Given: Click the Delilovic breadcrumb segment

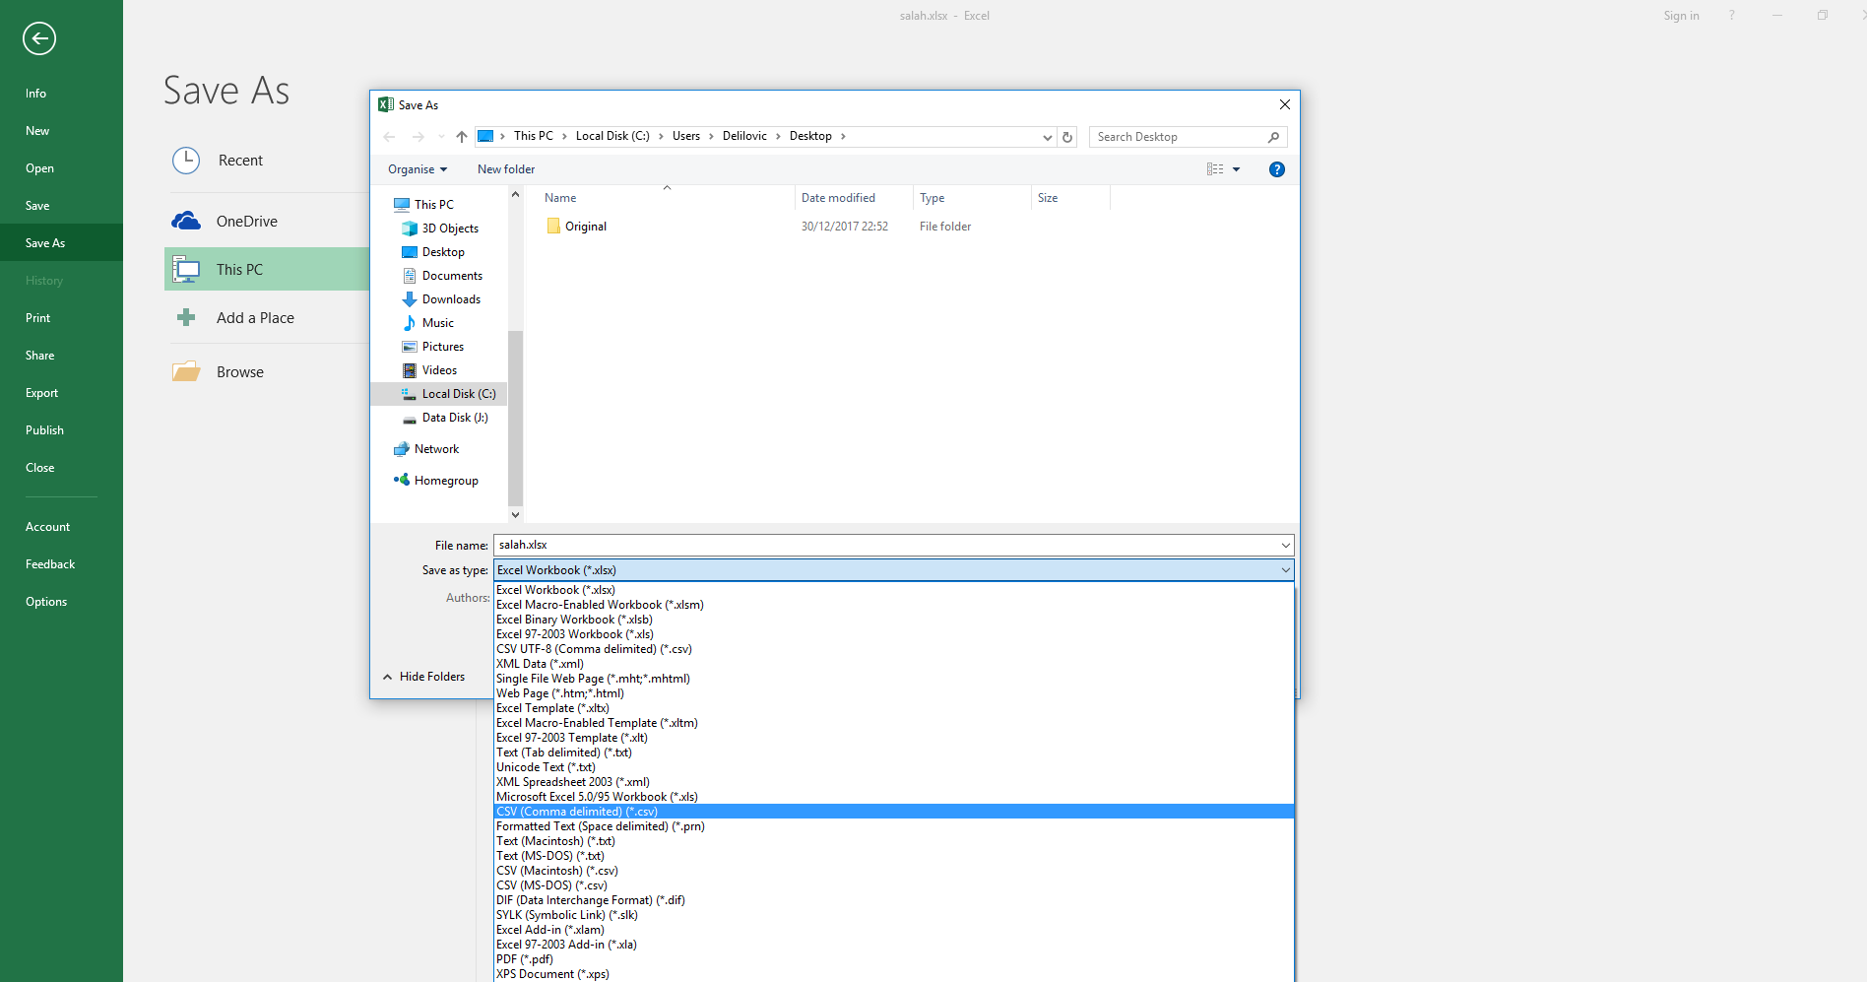Looking at the screenshot, I should tap(744, 136).
